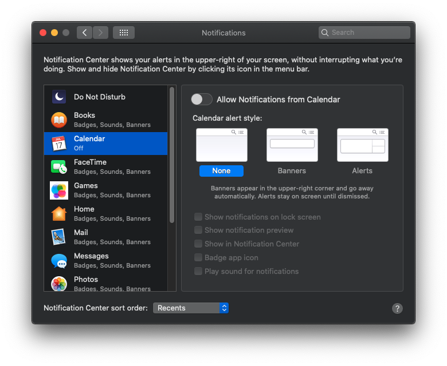The height and width of the screenshot is (366, 447).
Task: Check Play sound for notifications
Action: (x=198, y=270)
